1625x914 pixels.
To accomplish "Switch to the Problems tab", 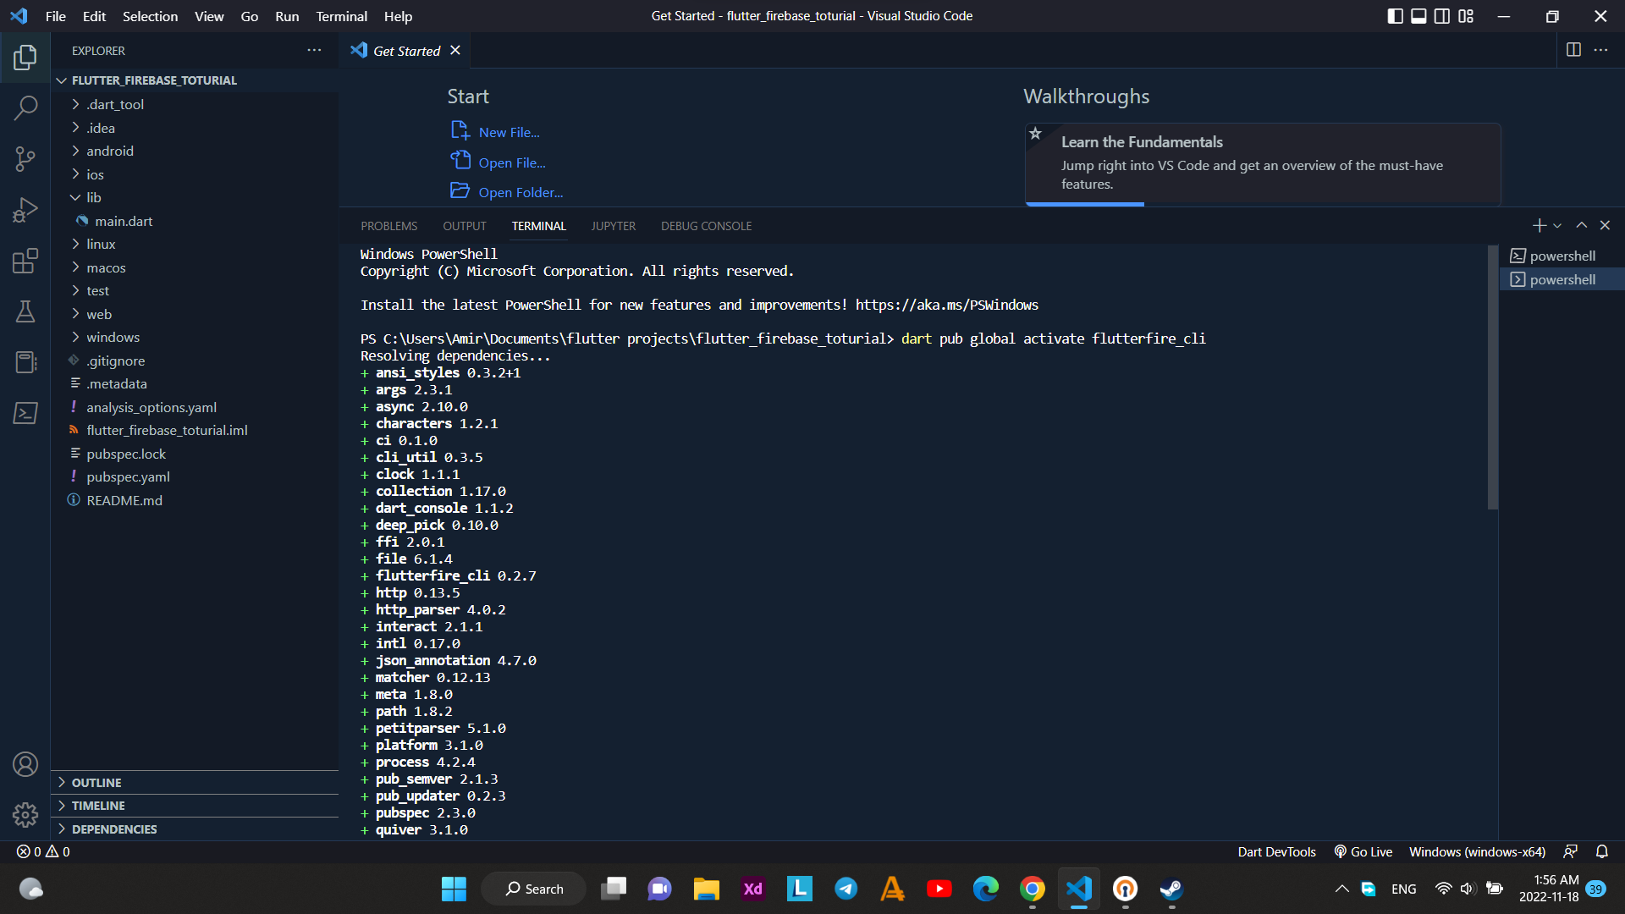I will 388,226.
